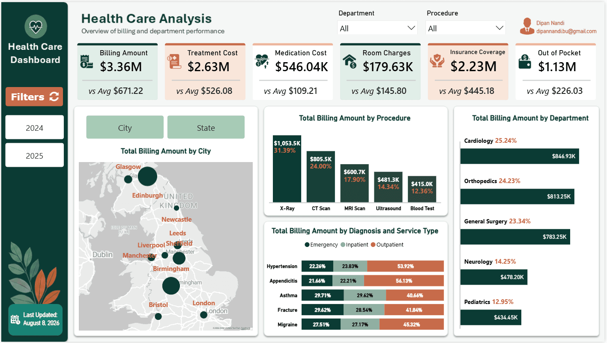
Task: Select the MRI Scan bar
Action: click(x=354, y=183)
